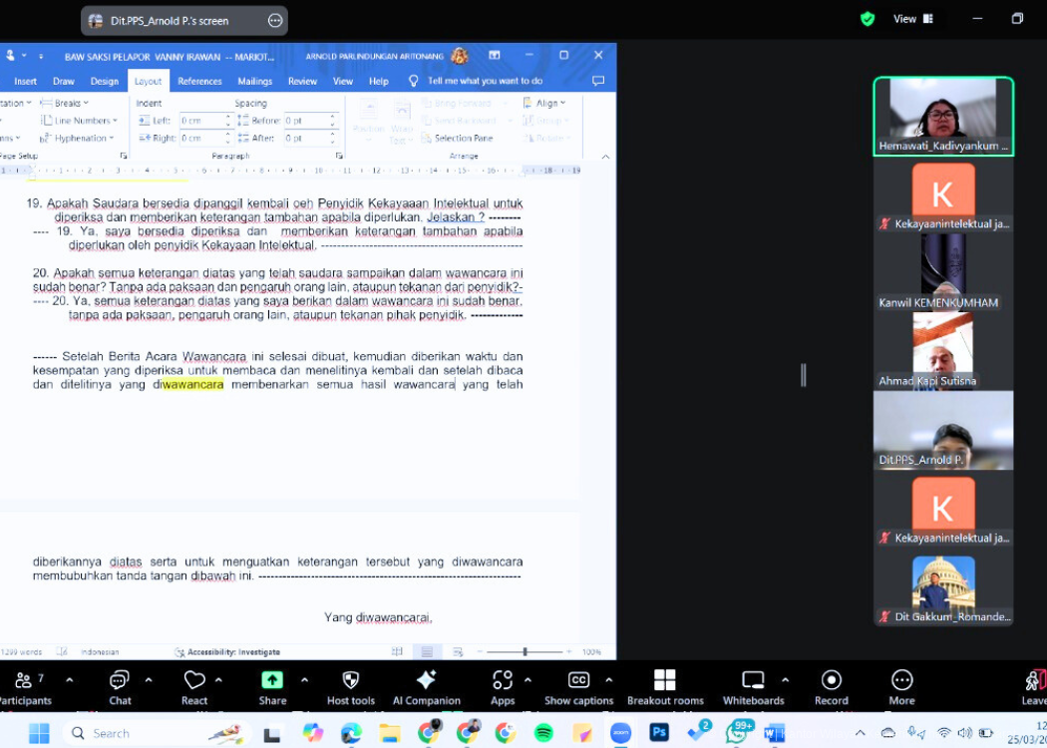Expand the Show captions options arrow
1047x748 pixels.
point(608,680)
